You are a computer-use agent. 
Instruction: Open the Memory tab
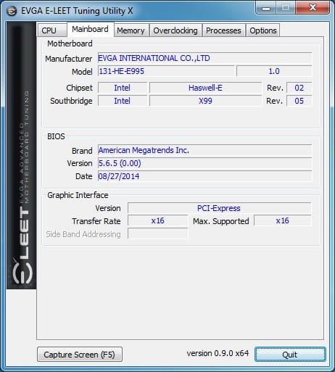(131, 30)
